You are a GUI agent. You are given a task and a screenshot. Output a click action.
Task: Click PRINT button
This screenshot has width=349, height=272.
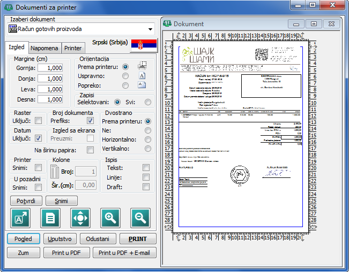(138, 239)
